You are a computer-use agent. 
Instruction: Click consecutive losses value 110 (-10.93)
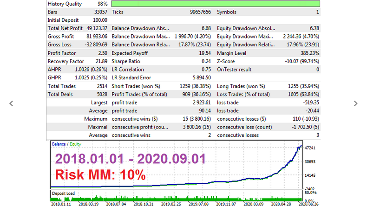tap(306, 119)
